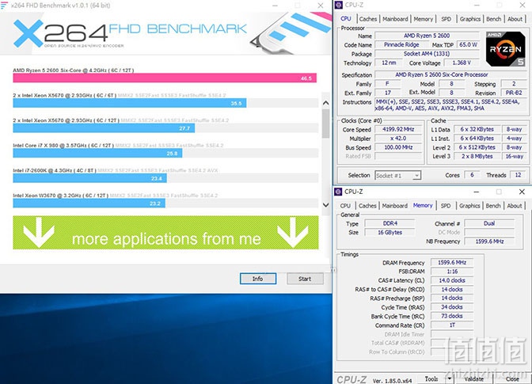
Task: Click the Close button in CPU-Z footer
Action: (x=512, y=378)
